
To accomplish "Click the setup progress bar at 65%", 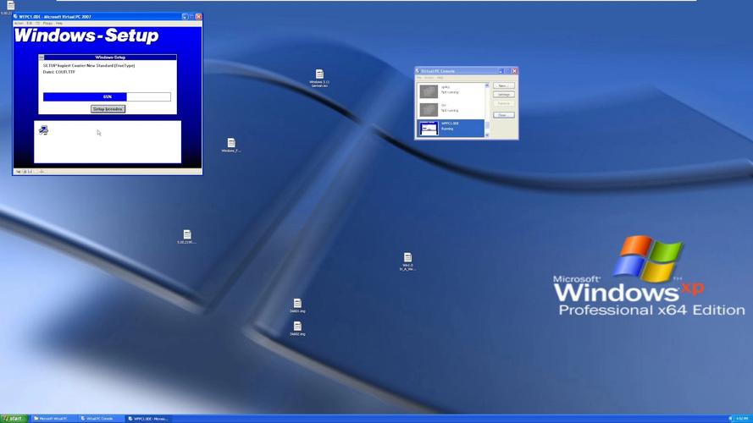I will point(107,97).
